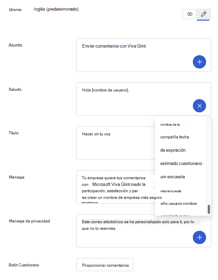Viewport: 218px width, 280px height.
Task: Close the token picker with the X icon
Action: tap(199, 106)
